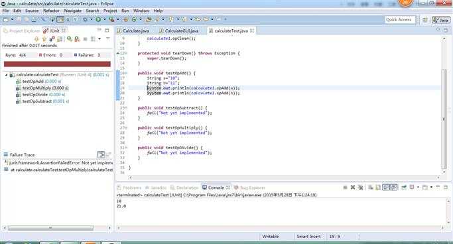Click the Previous Failed Test icon
Viewport: 453px width, 244px height.
tap(44, 38)
